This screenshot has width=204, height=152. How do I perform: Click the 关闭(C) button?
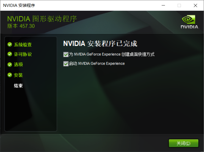[184, 143]
